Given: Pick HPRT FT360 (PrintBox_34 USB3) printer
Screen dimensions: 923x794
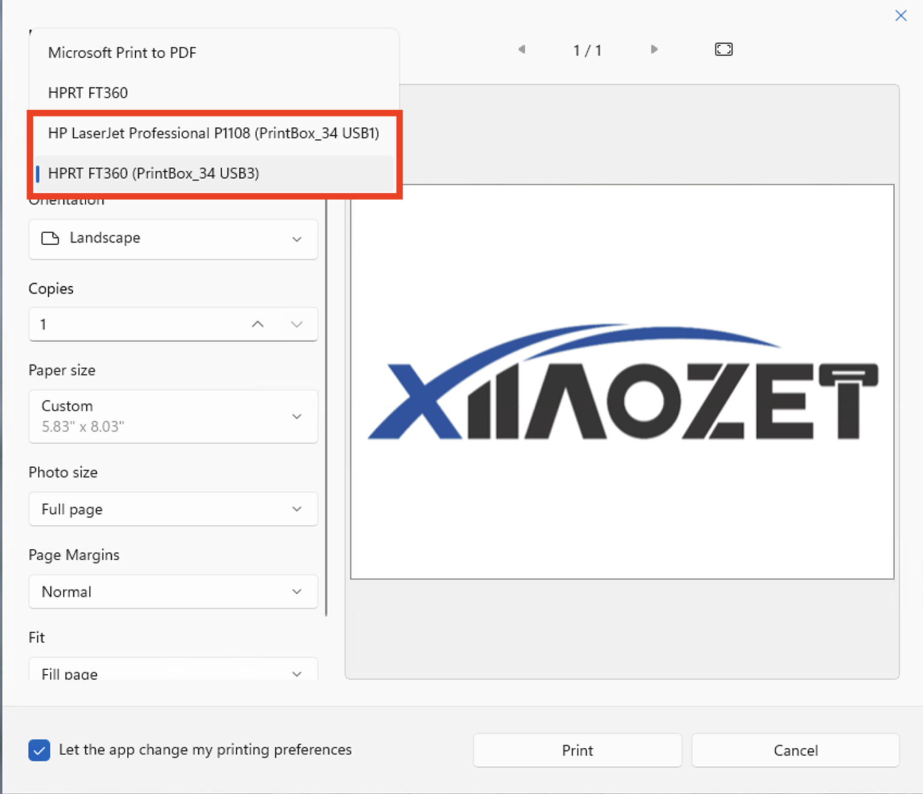Looking at the screenshot, I should click(153, 174).
